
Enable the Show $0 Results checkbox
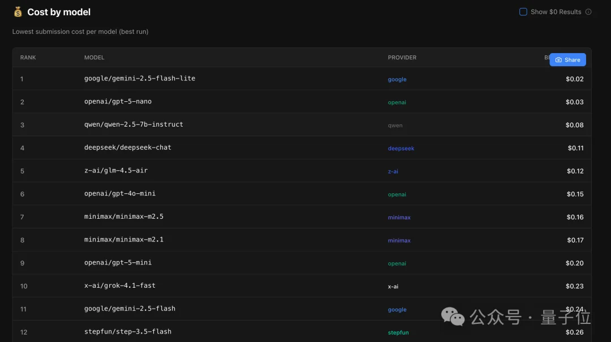[523, 12]
